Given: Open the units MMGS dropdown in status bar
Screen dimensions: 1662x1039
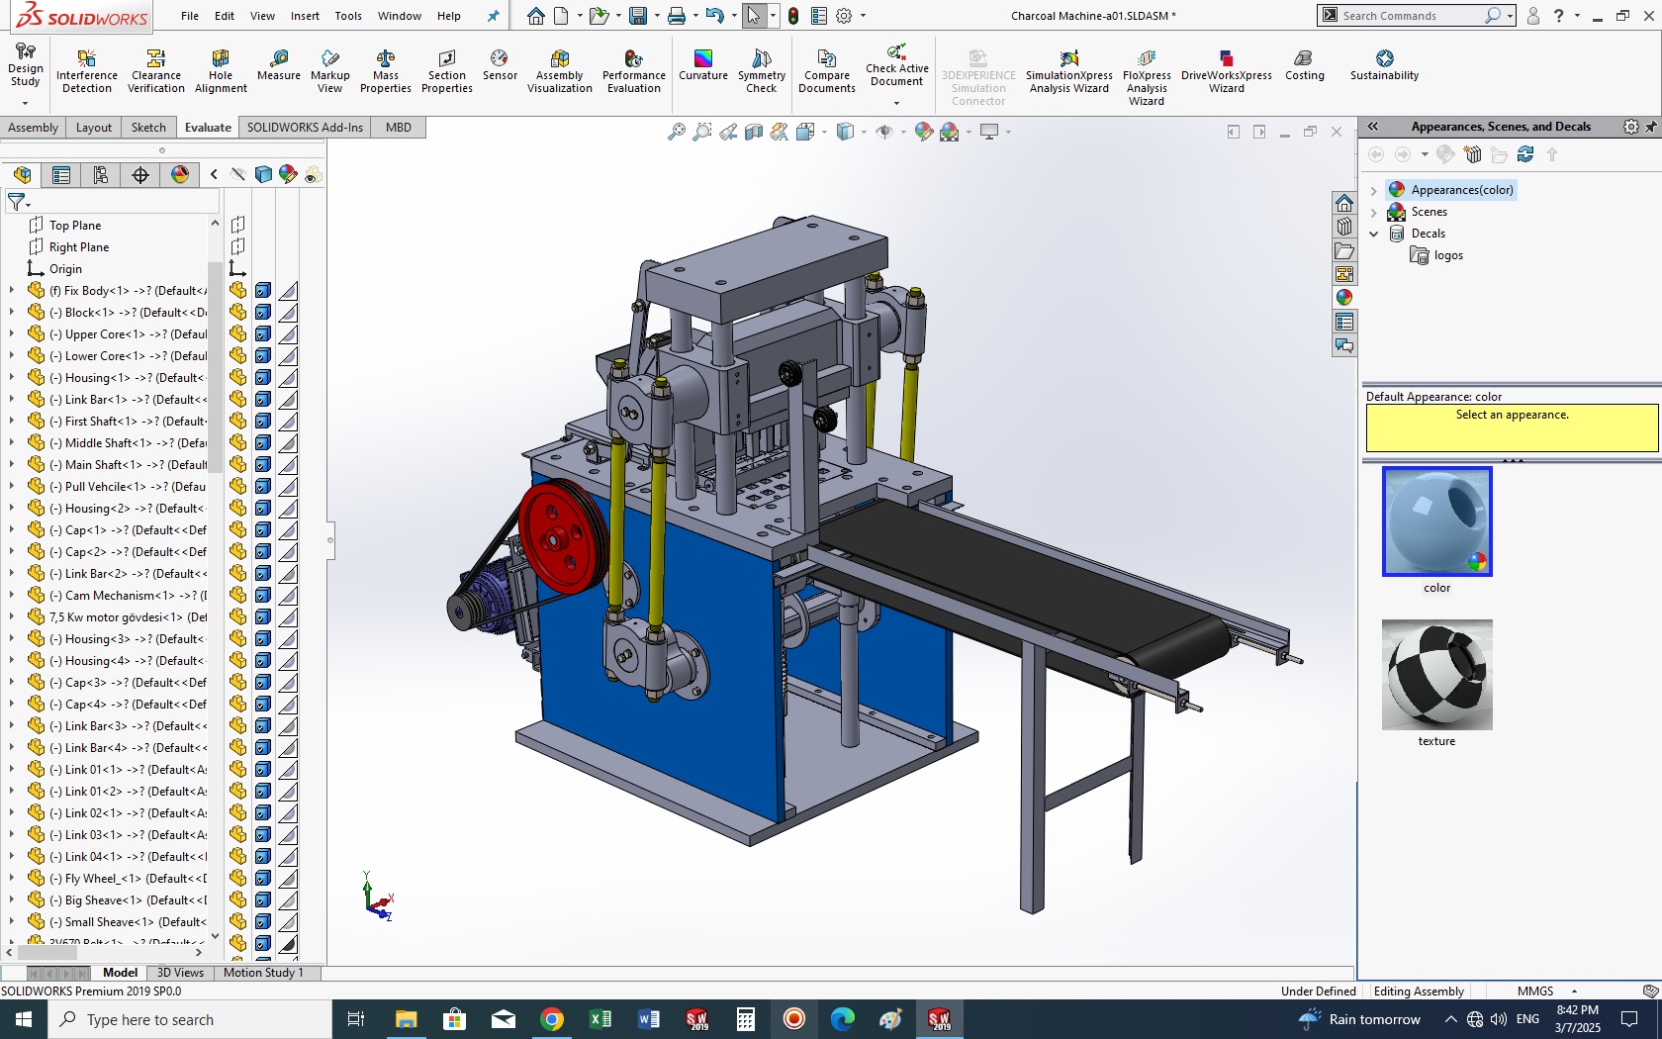Looking at the screenshot, I should pos(1574,992).
